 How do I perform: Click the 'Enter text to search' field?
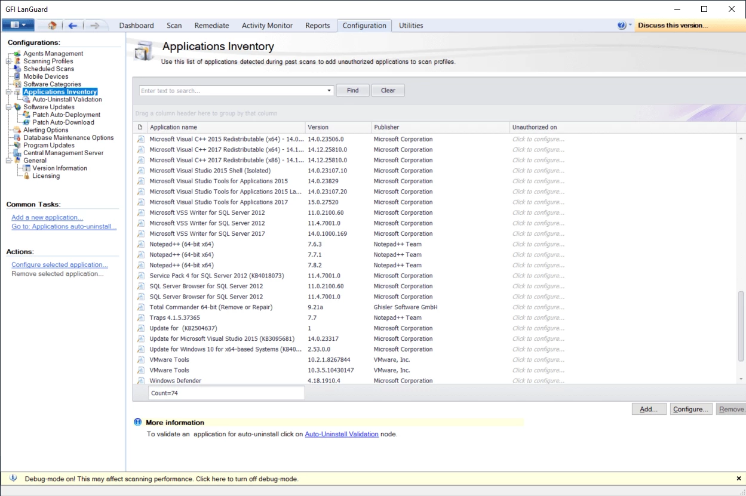click(233, 91)
